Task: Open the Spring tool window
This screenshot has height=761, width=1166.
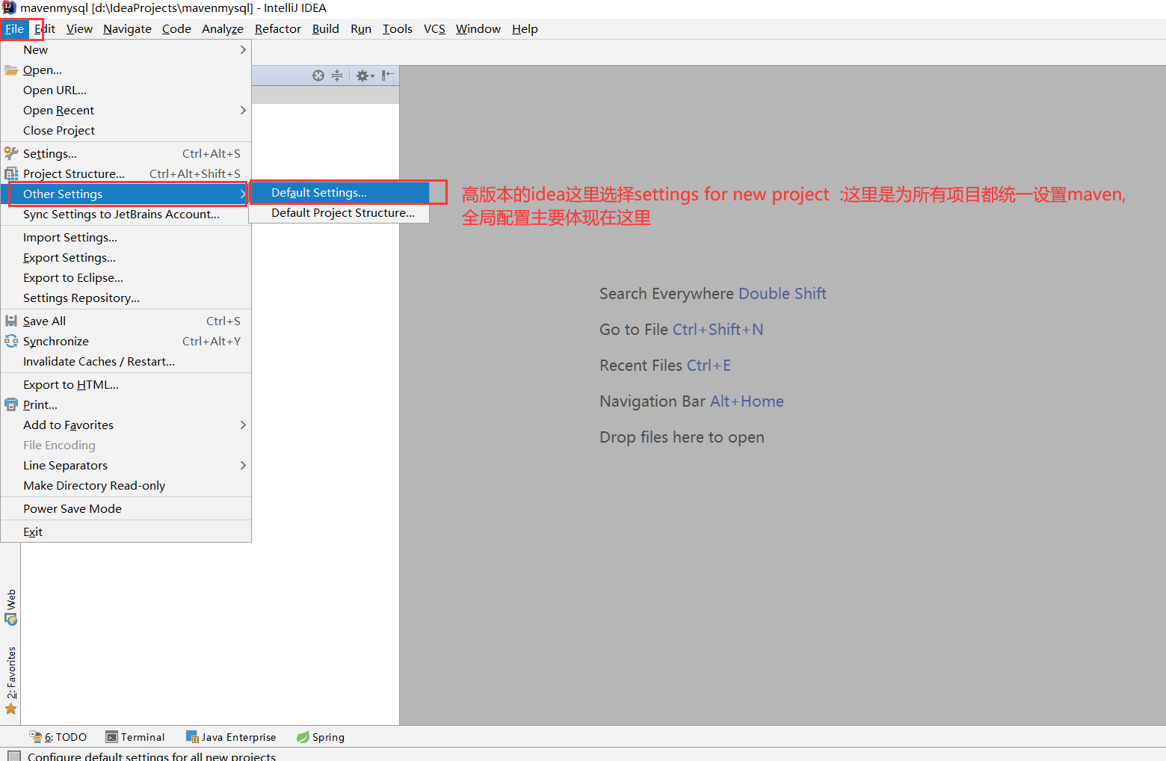Action: point(321,737)
